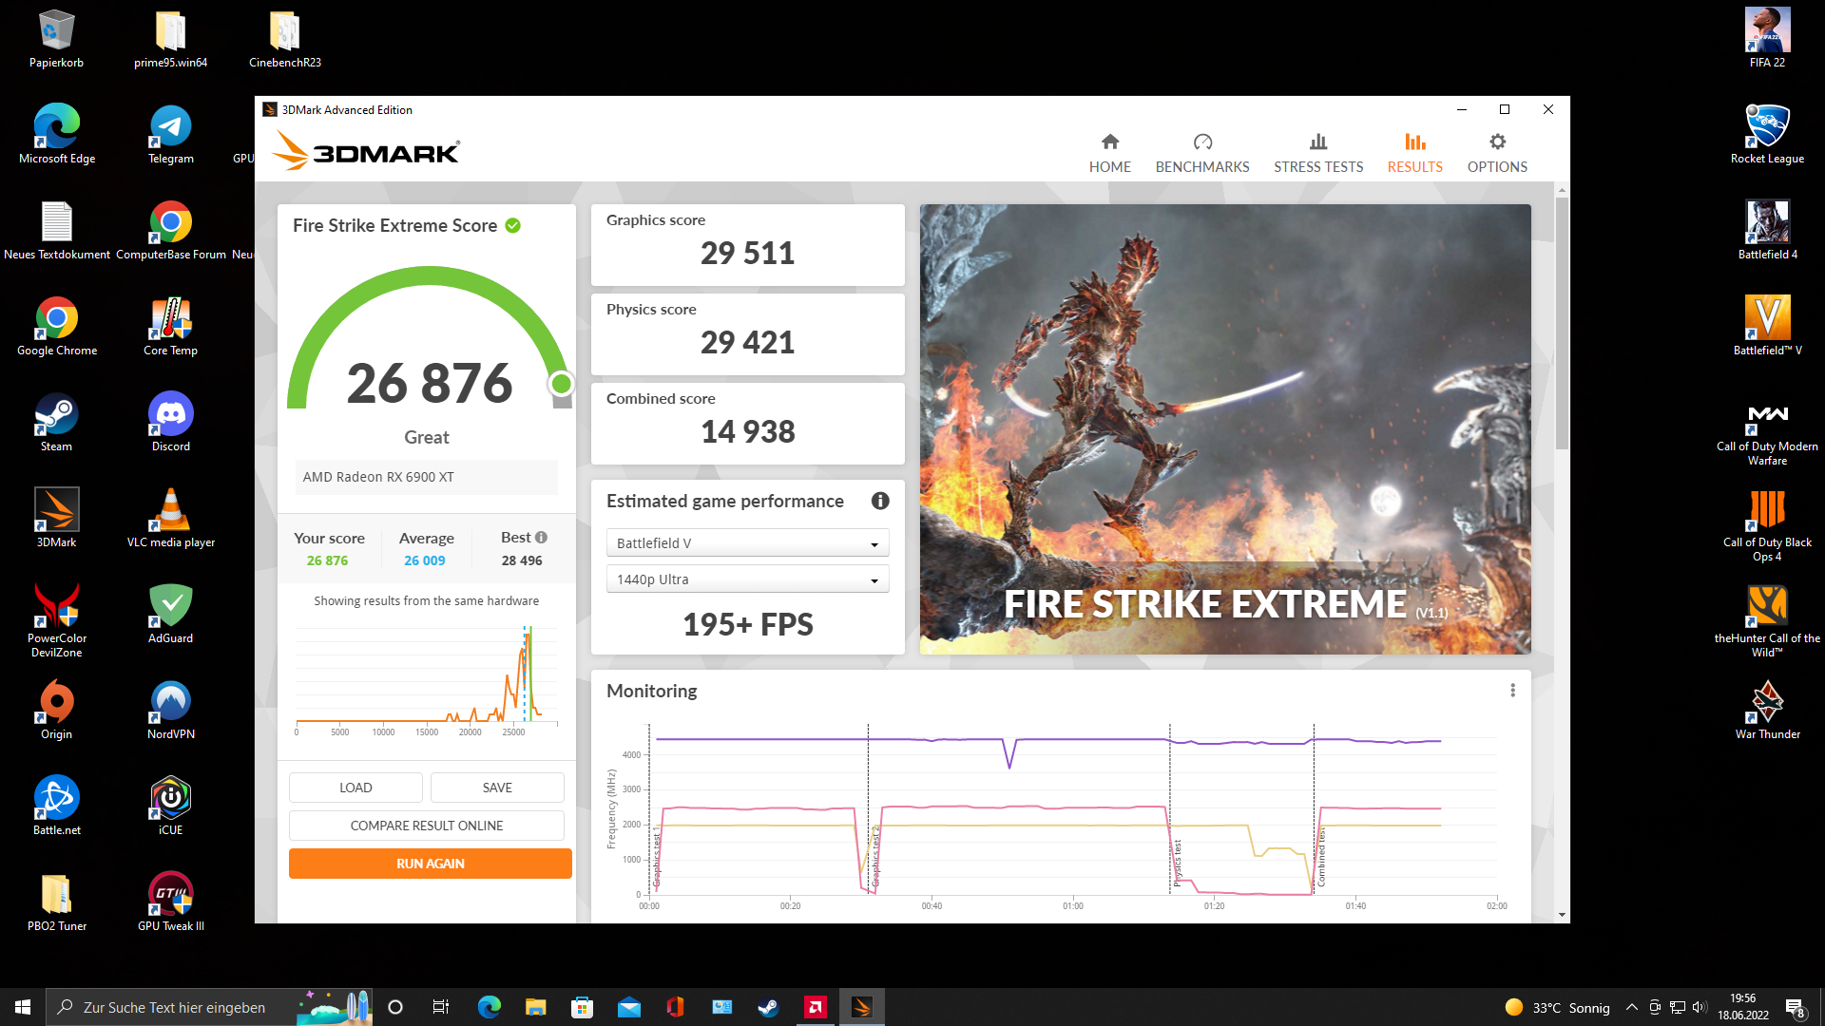Click the orange RUN AGAIN button
Screen dimensions: 1825x1026
(431, 864)
